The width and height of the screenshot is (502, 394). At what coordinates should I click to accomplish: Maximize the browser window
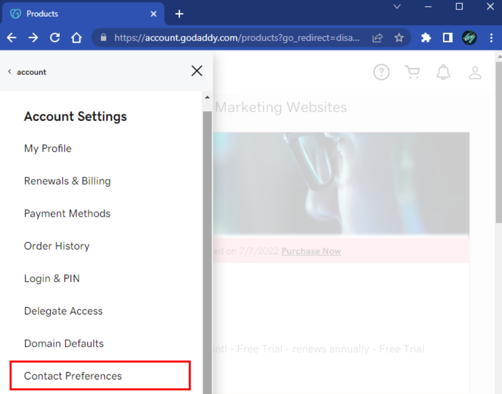459,7
